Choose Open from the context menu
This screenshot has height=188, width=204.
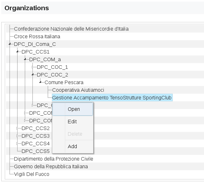tap(74, 109)
